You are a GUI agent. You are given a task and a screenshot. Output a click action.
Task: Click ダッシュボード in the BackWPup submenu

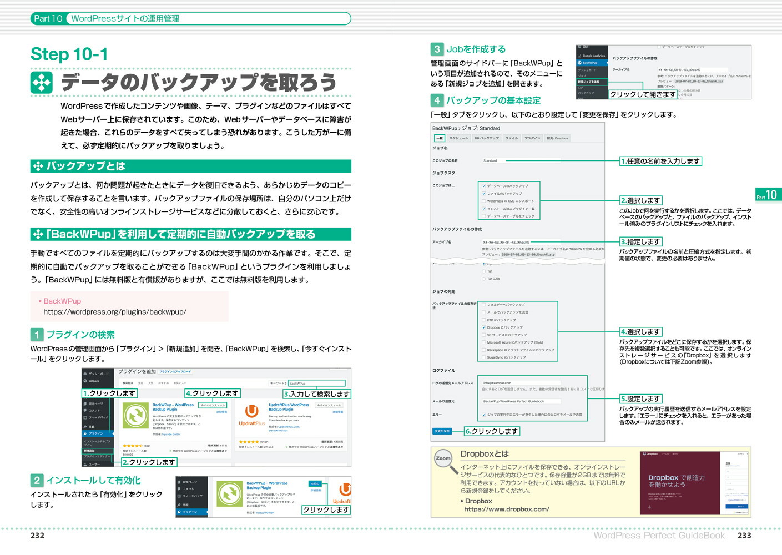tap(587, 70)
